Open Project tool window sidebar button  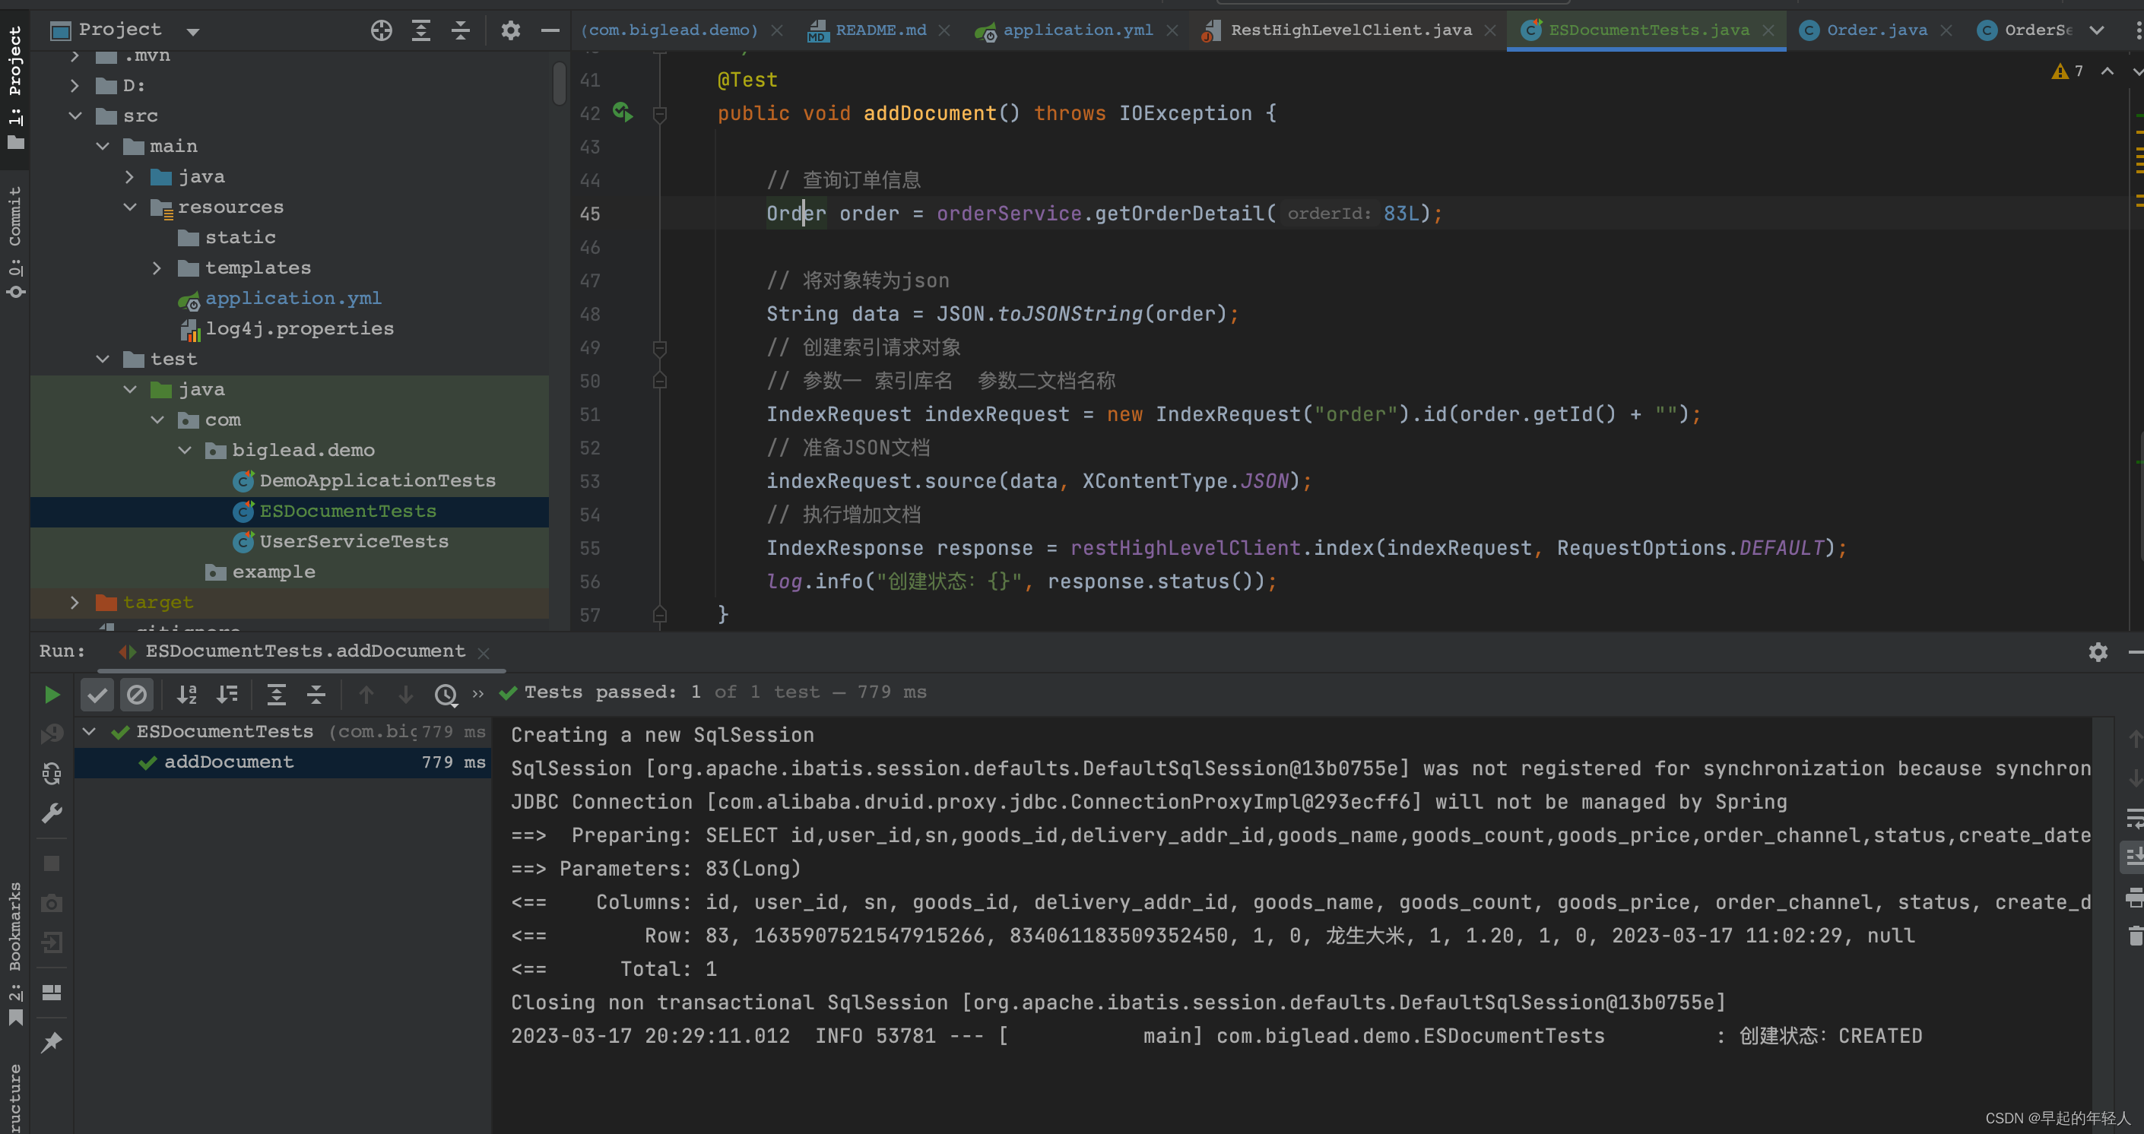click(x=15, y=87)
